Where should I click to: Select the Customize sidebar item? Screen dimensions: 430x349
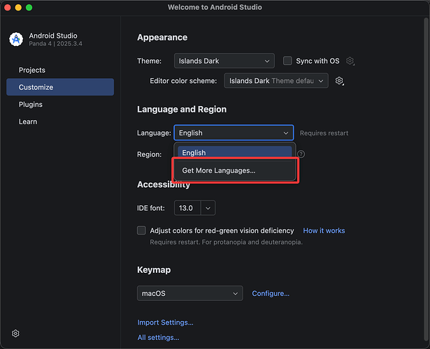[x=60, y=87]
